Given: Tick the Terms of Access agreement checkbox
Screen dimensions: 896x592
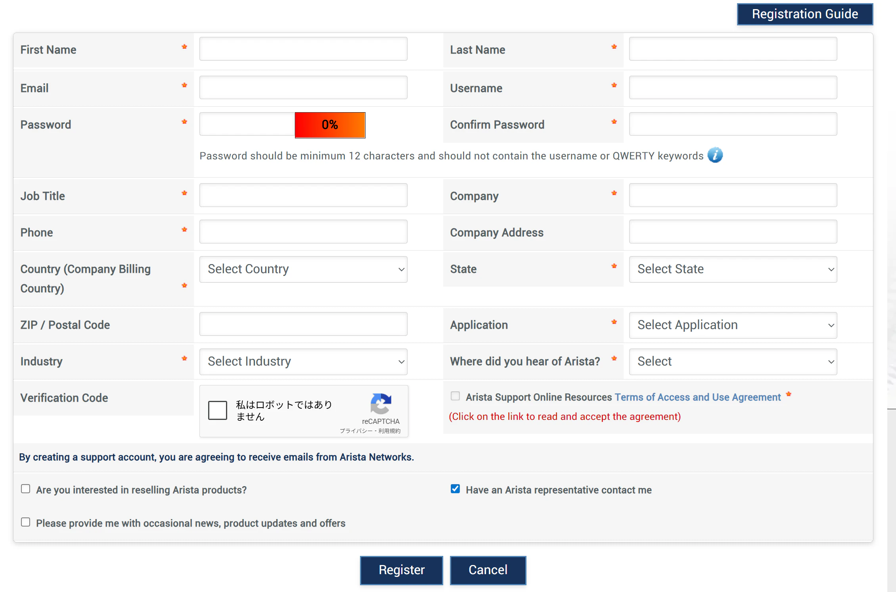Looking at the screenshot, I should [x=455, y=396].
